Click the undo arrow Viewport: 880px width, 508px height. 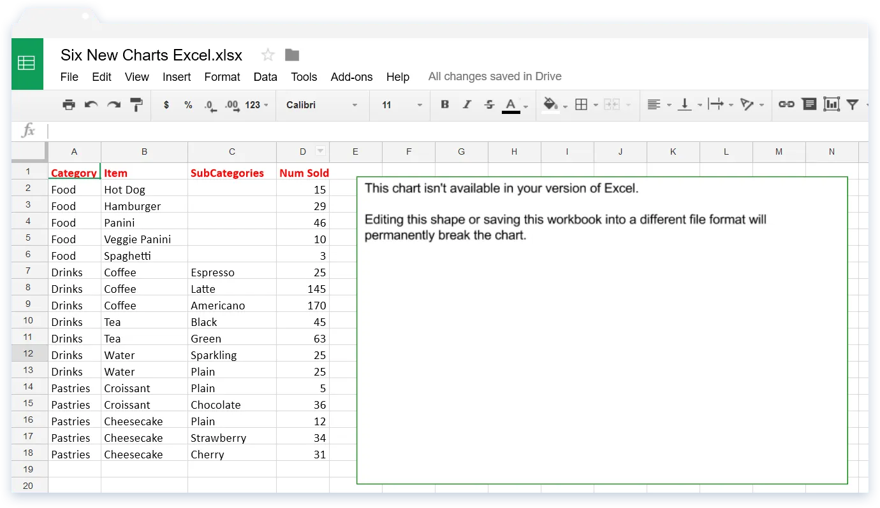(x=91, y=105)
